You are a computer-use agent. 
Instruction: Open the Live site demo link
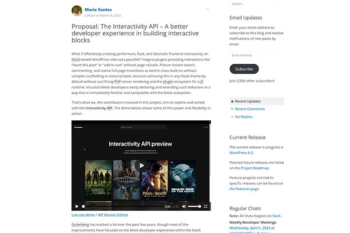click(x=83, y=215)
